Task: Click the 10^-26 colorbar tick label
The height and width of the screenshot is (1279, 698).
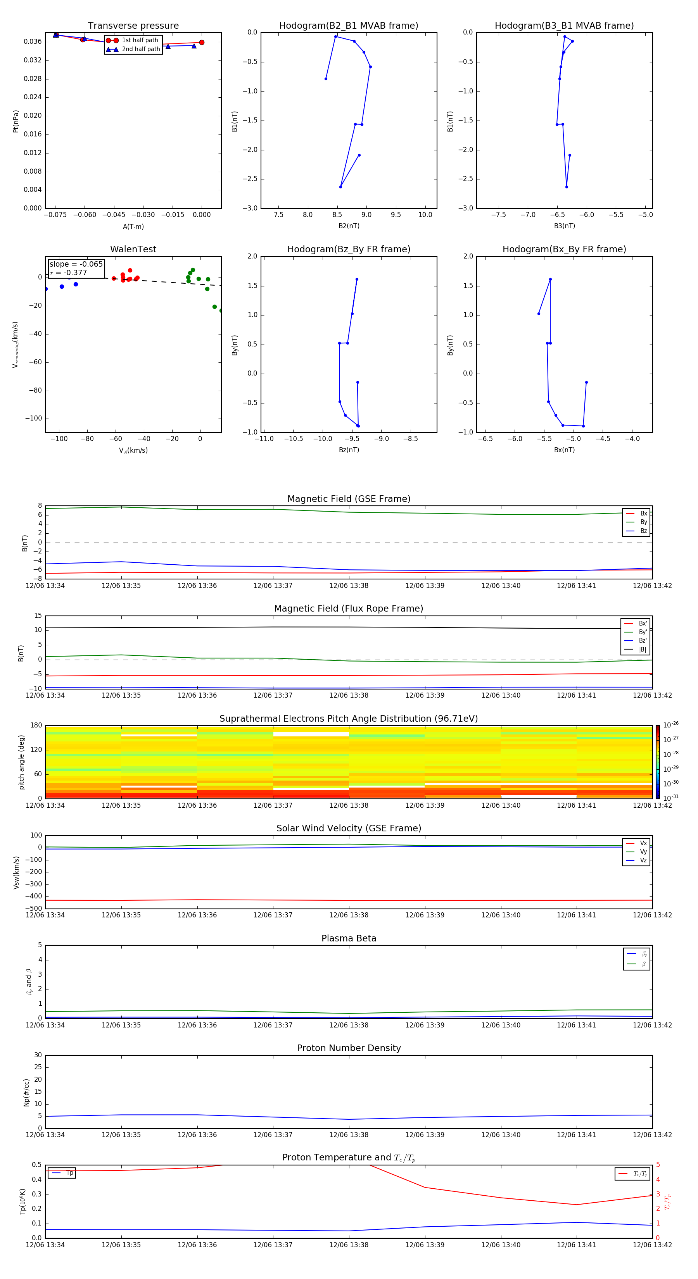Action: [671, 725]
